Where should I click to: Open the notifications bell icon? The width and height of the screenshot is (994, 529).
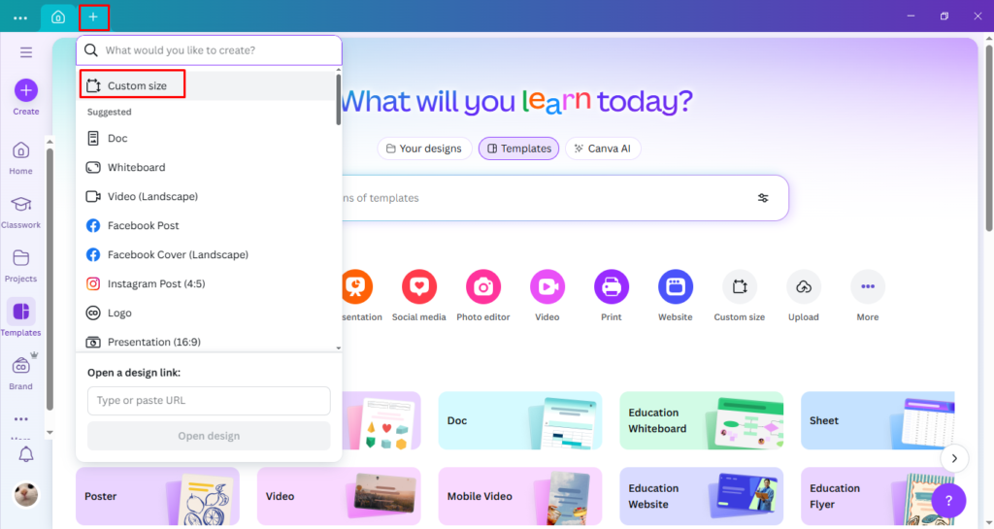tap(26, 454)
